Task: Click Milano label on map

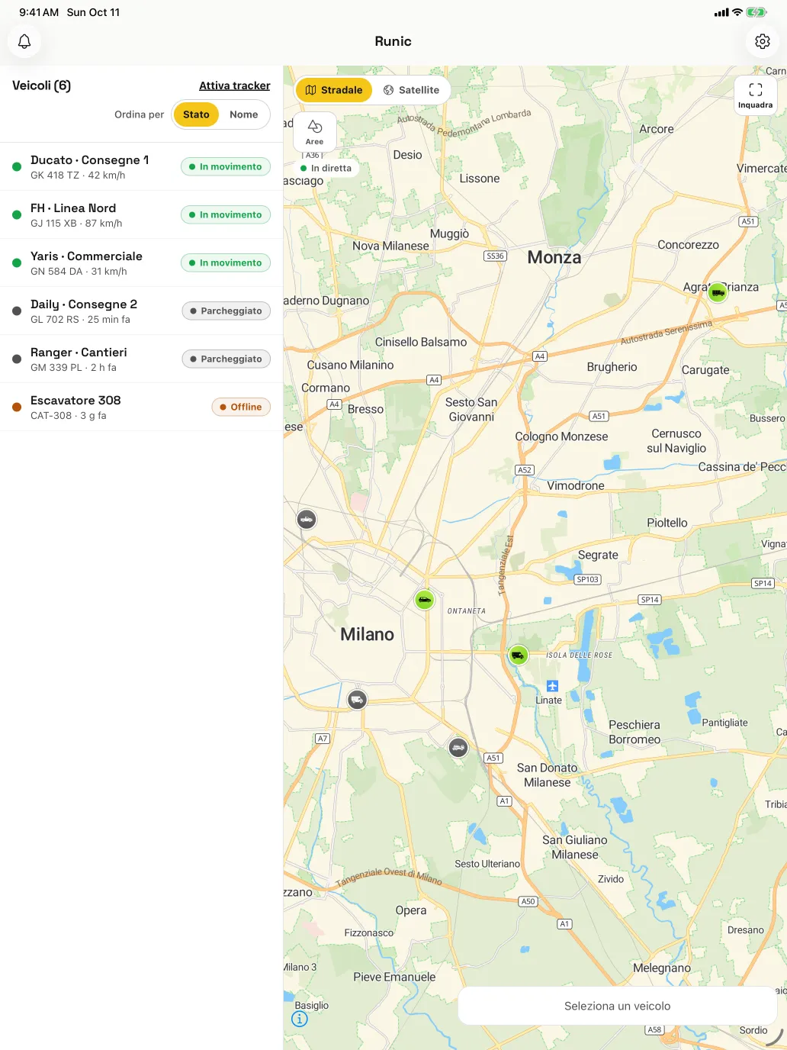Action: pyautogui.click(x=368, y=634)
